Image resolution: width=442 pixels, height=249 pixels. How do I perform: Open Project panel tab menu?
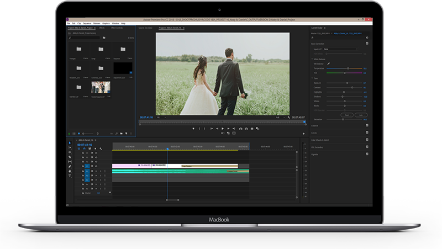click(95, 28)
